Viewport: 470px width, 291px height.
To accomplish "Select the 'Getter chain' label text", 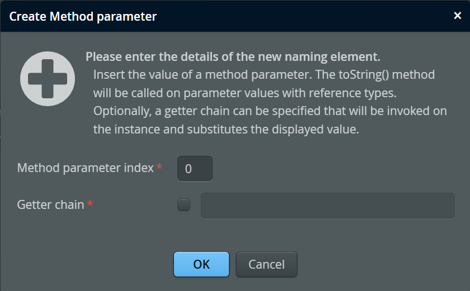I will [x=50, y=204].
